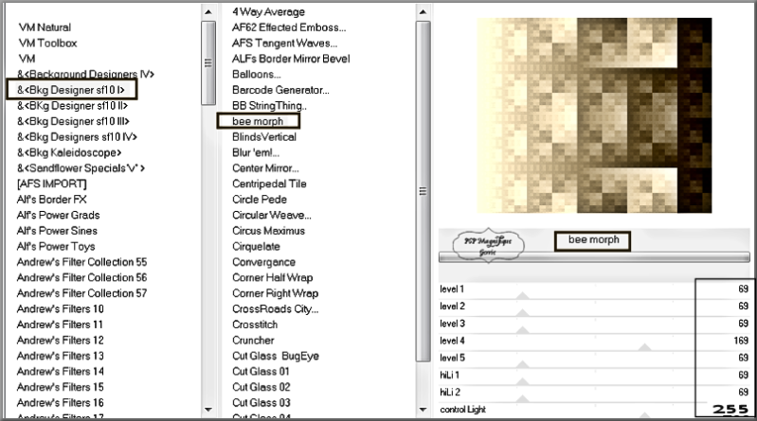Click the category list scrollbar thumb

pos(208,62)
